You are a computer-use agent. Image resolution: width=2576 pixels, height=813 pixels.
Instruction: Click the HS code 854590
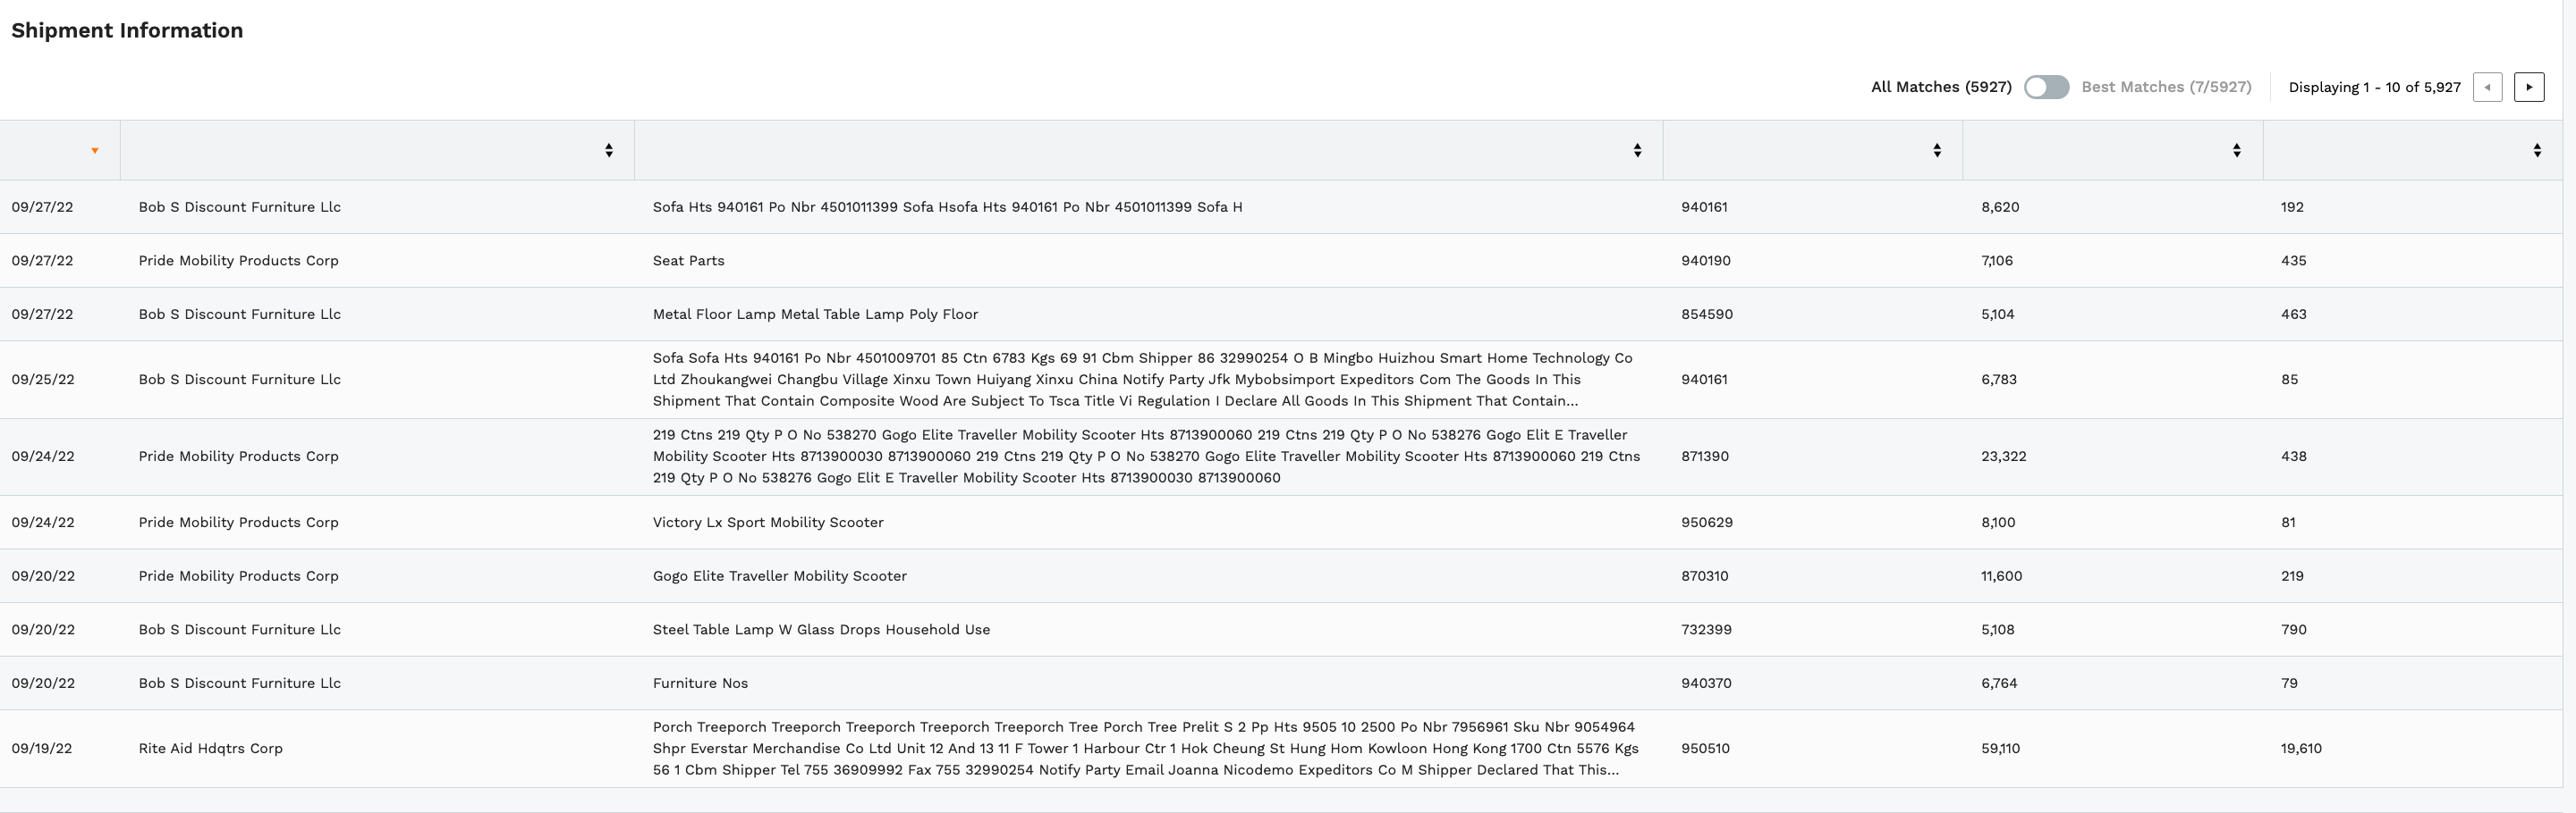[x=1706, y=314]
